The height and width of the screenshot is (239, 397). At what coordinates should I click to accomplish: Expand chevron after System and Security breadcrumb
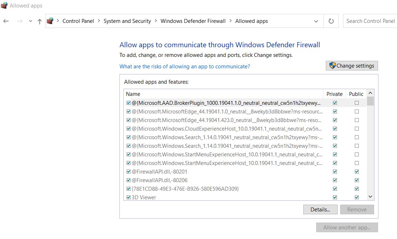click(156, 21)
